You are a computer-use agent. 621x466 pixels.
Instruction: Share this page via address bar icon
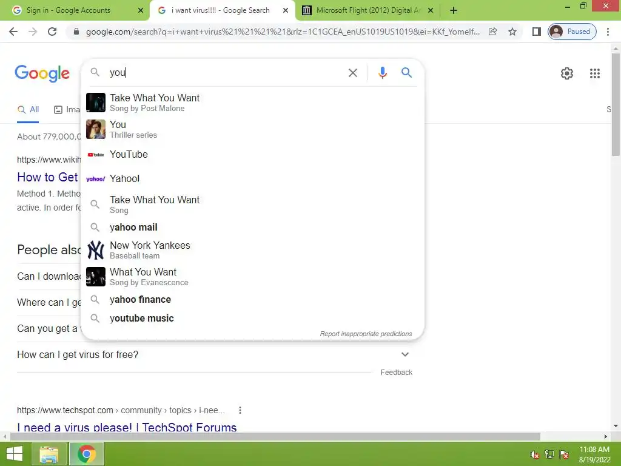point(492,32)
